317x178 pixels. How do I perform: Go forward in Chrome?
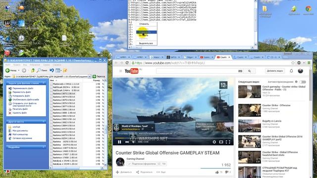click(121, 63)
